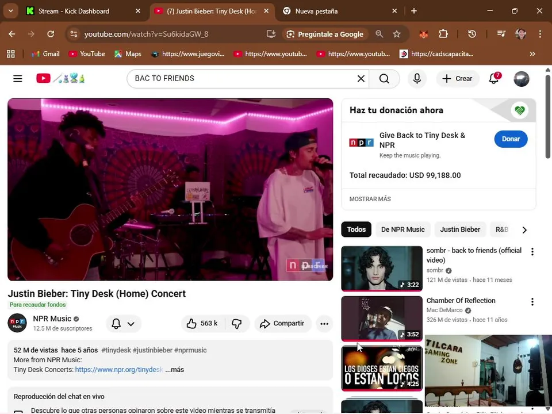Viewport: 552px width, 414px height.
Task: Open YouTube hamburger guide menu
Action: click(18, 79)
